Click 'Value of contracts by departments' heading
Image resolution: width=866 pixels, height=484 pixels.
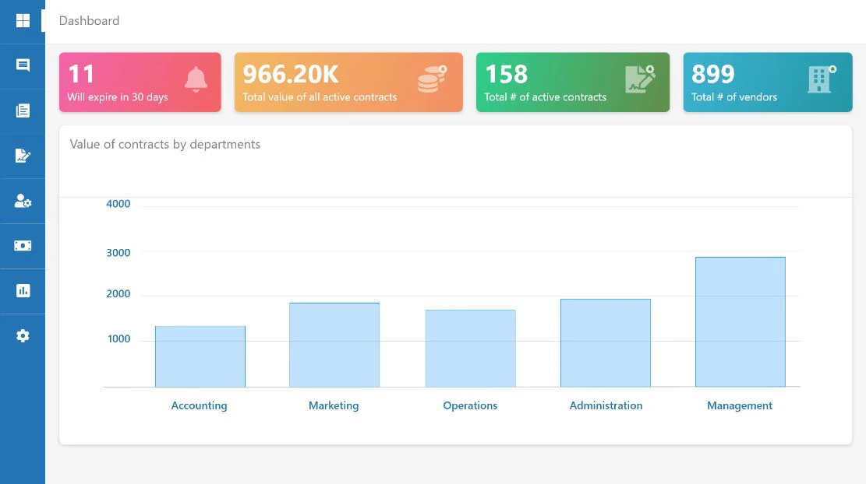[165, 145]
